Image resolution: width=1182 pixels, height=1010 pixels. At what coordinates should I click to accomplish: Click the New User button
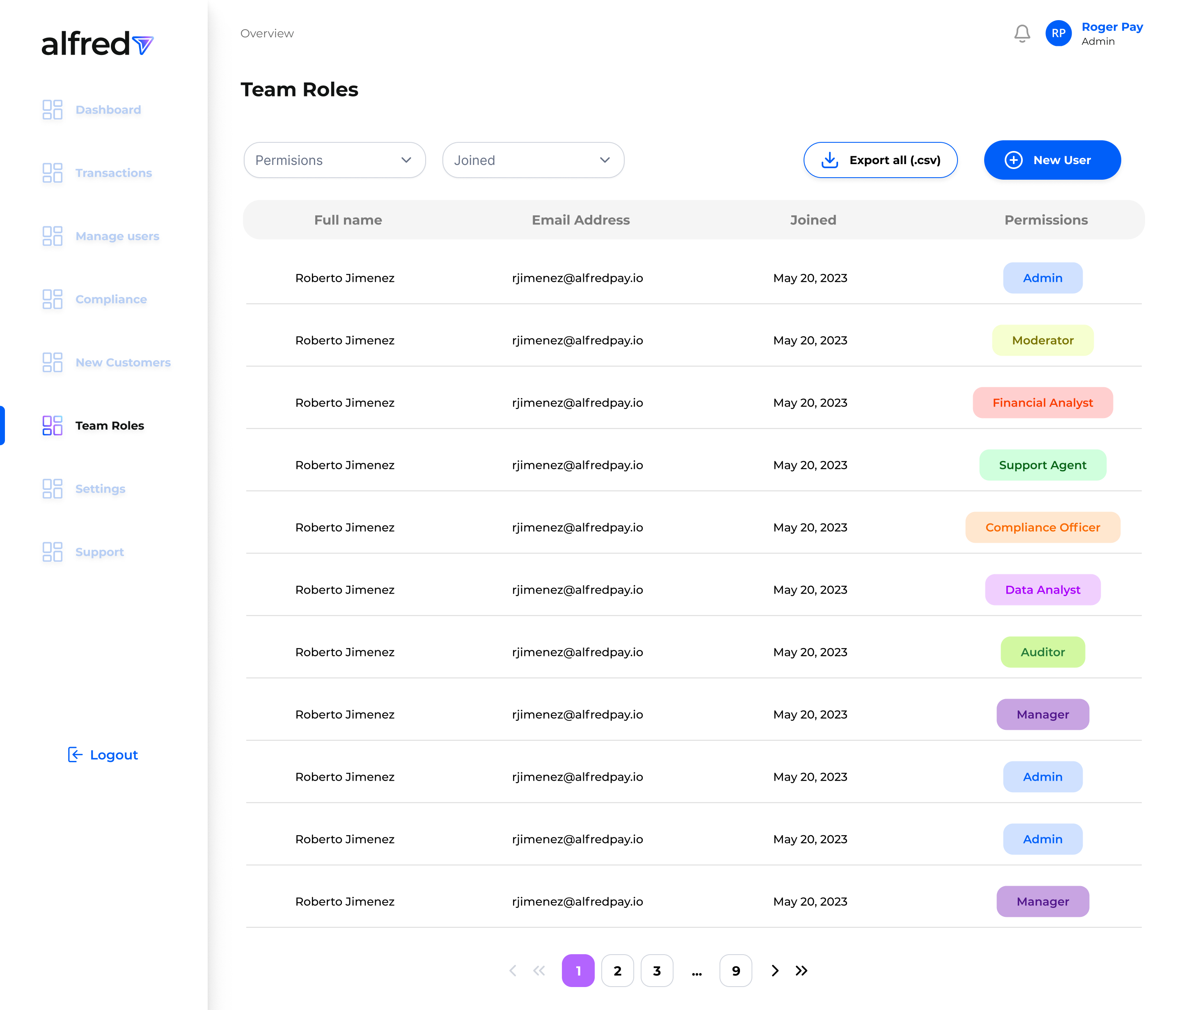(x=1052, y=160)
